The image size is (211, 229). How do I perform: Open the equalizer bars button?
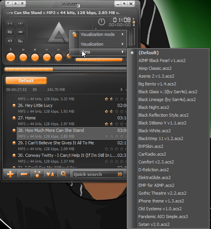[20, 41]
